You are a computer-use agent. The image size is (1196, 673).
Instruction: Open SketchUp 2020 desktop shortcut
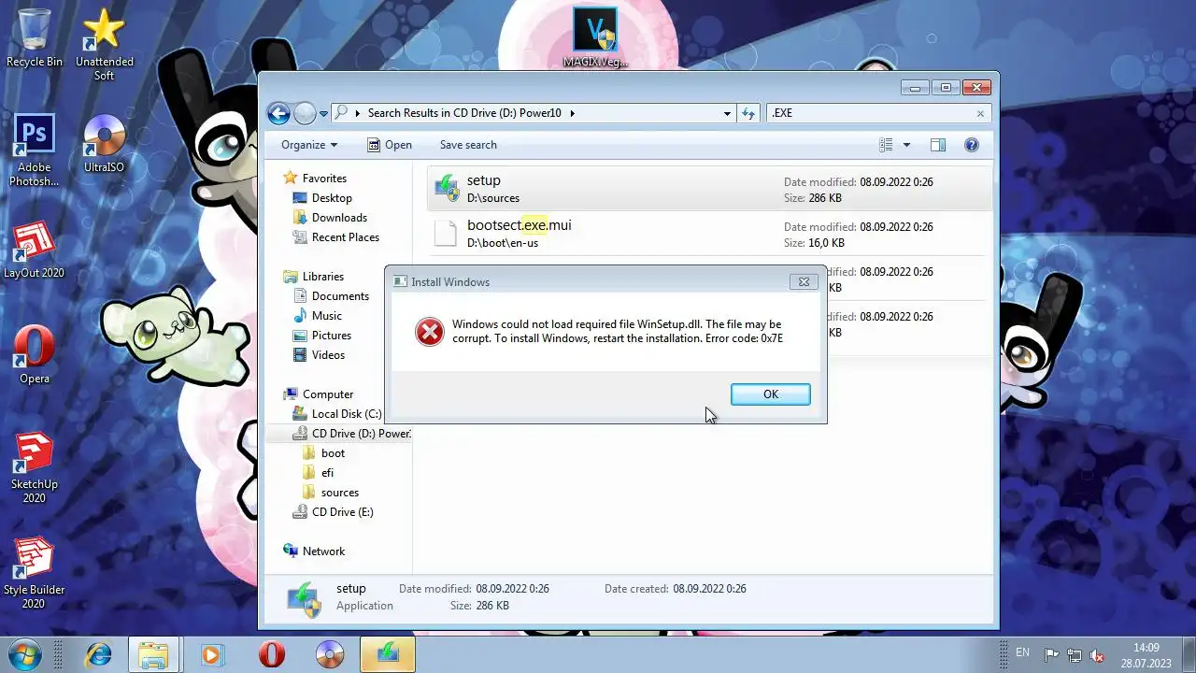tap(35, 467)
